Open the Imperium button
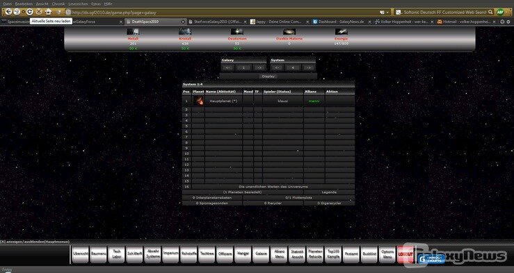This screenshot has height=273, width=514. click(x=171, y=254)
